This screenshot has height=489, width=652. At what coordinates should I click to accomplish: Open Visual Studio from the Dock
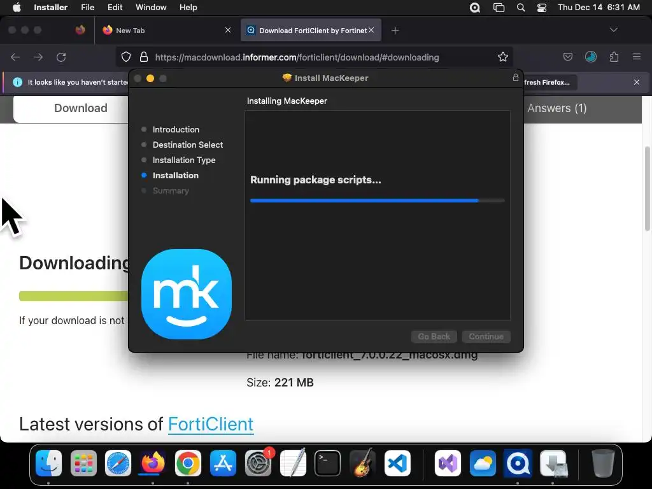448,463
